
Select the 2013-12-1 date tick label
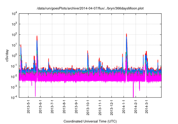(111, 107)
